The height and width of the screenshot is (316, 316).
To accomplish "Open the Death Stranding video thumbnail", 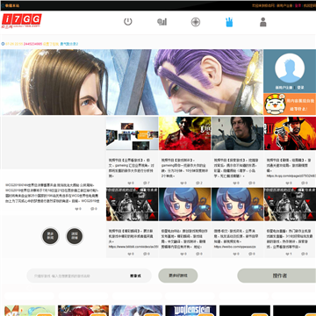I will pos(237,133).
